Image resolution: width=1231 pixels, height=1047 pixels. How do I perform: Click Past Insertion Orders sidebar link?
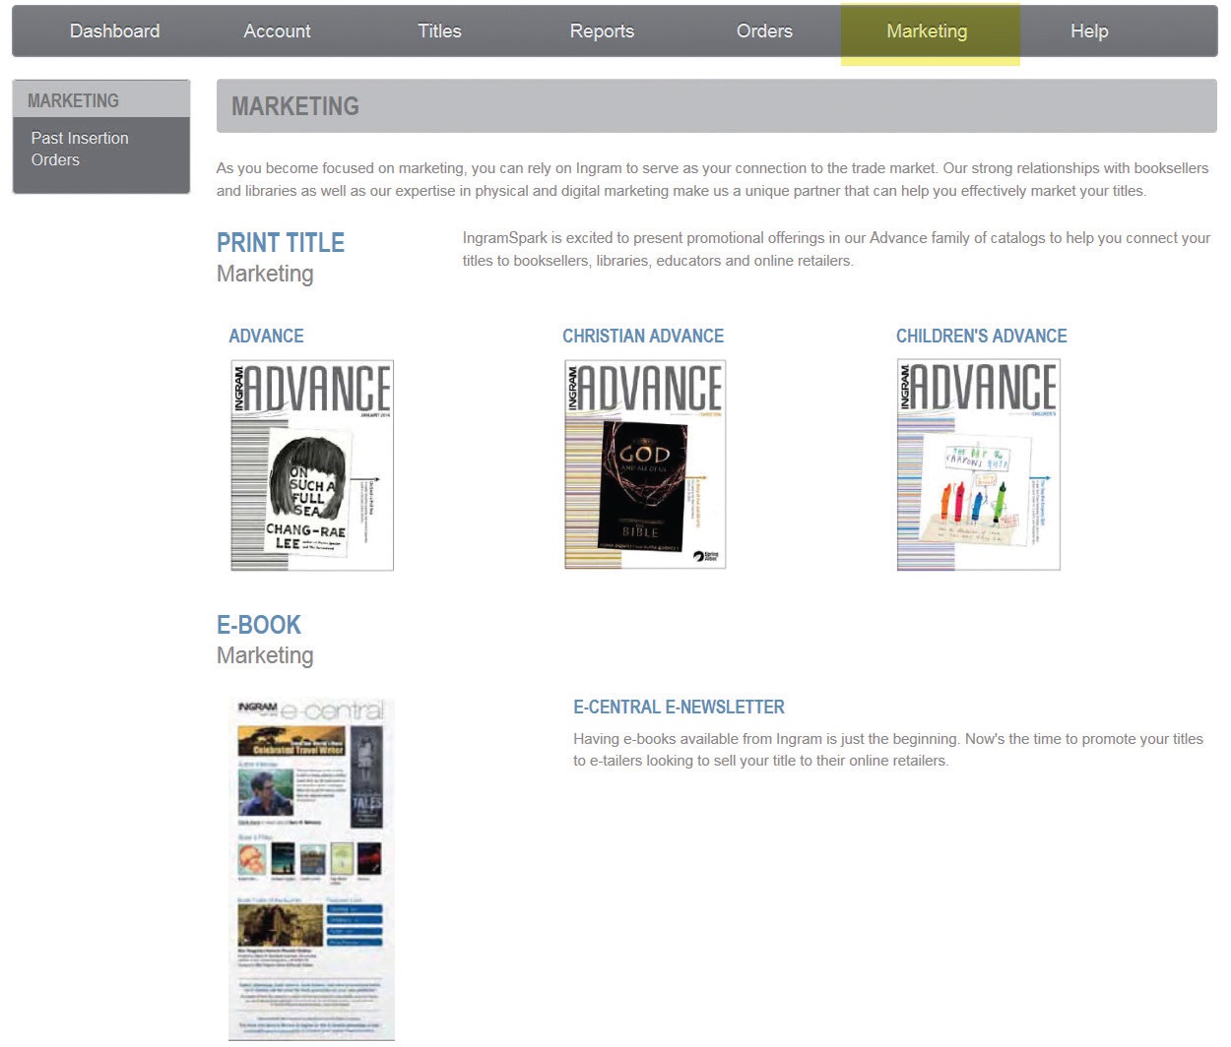[x=80, y=150]
